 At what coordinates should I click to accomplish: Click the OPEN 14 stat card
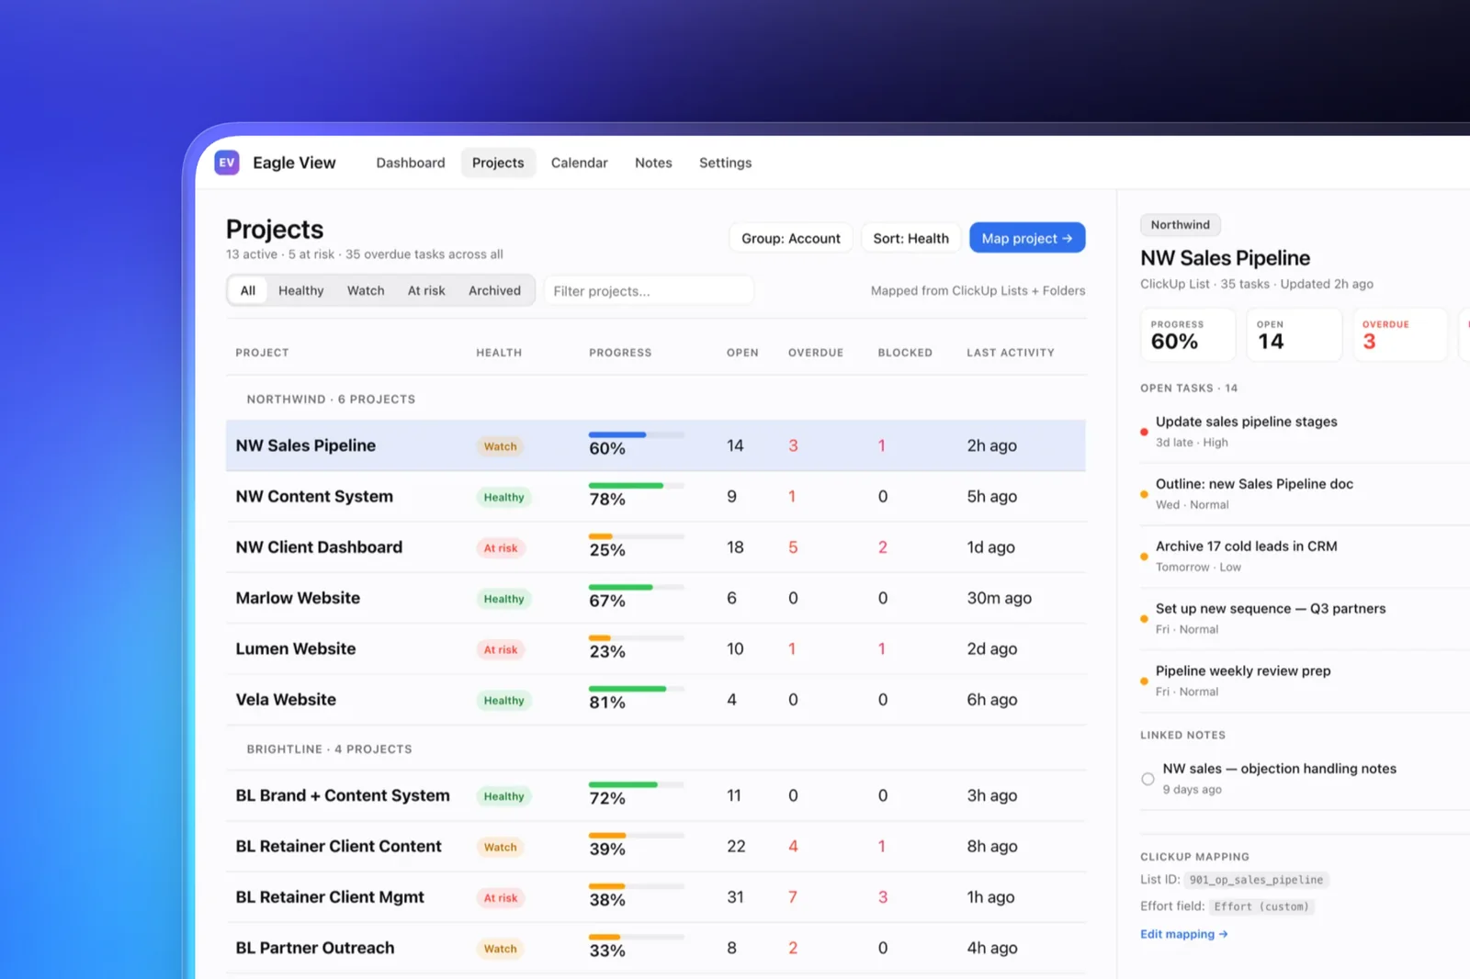click(x=1294, y=335)
